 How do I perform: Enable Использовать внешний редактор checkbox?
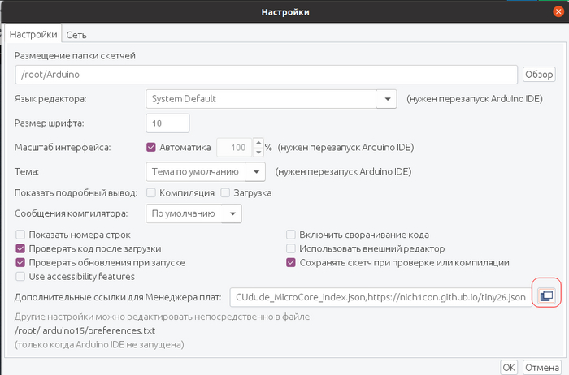(x=291, y=248)
